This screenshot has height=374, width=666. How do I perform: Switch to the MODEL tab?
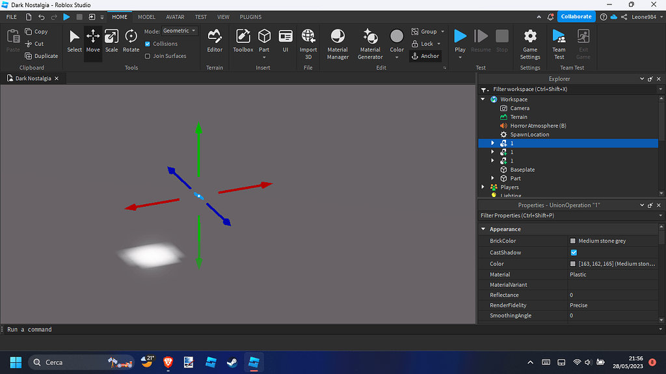click(146, 17)
